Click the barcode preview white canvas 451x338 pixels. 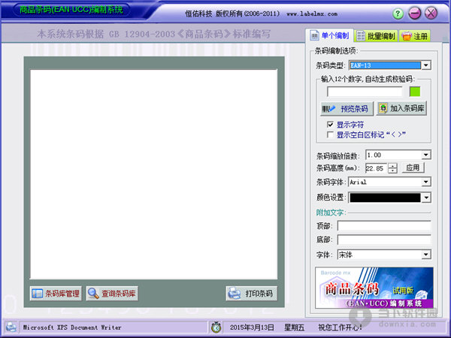(154, 174)
